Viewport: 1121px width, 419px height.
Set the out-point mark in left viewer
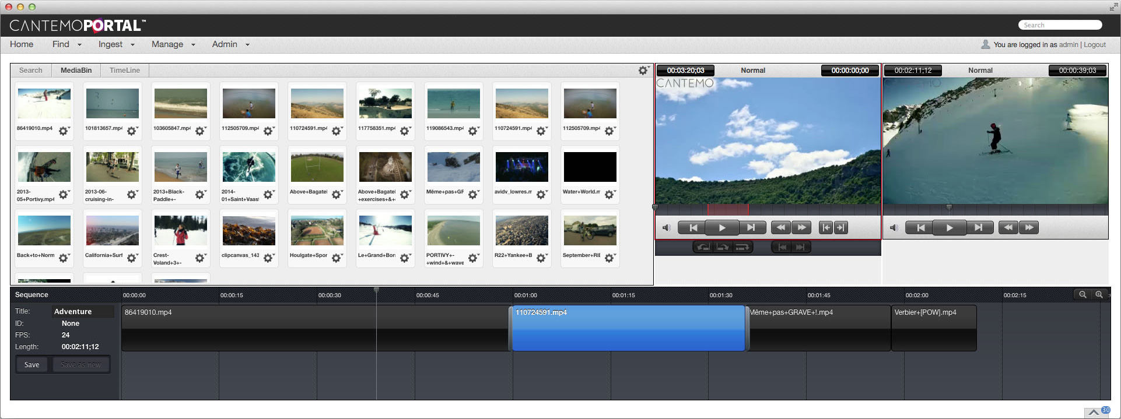pyautogui.click(x=840, y=228)
